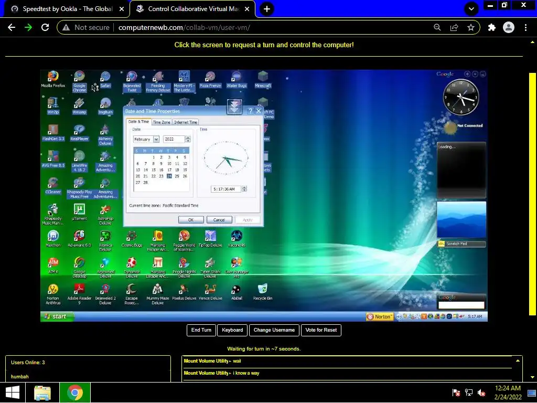Select the Winamp desktop shortcut

coord(79,105)
